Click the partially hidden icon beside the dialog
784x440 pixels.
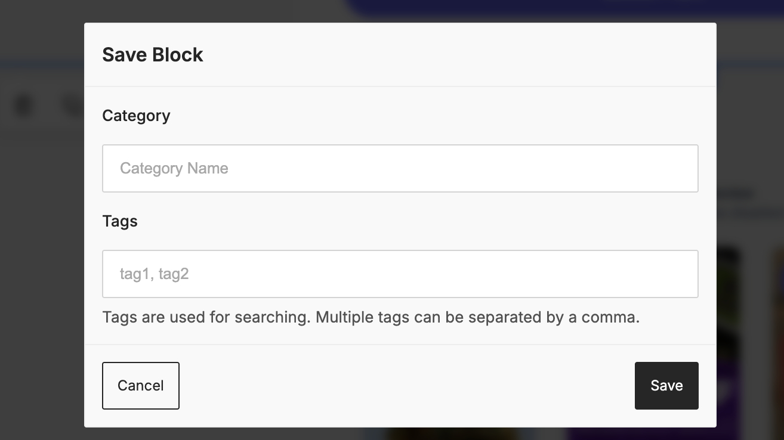(73, 106)
